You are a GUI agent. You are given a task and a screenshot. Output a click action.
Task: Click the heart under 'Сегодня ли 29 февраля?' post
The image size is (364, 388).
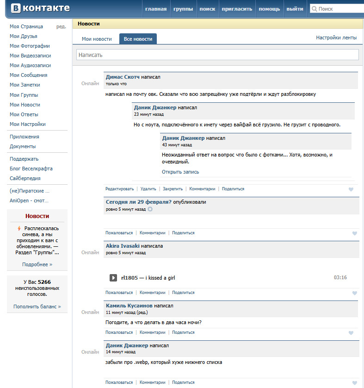click(354, 233)
